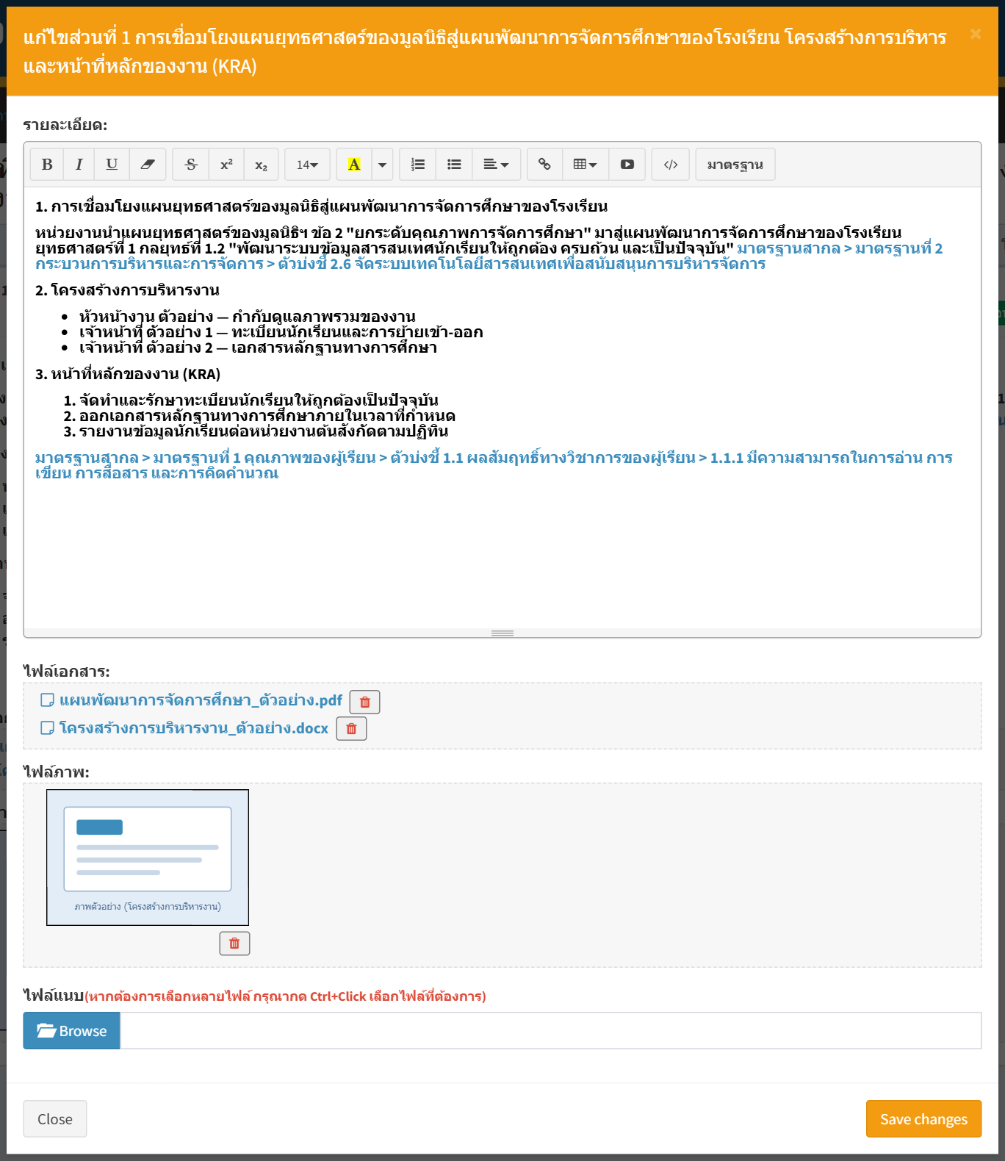1005x1161 pixels.
Task: Click heading '2. โครงสร้างการบริหารงาน'
Action: [x=127, y=290]
